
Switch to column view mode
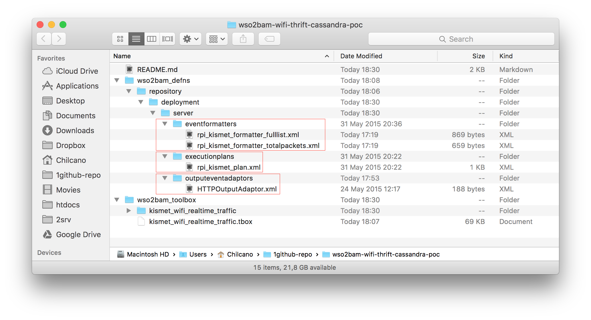pos(152,39)
